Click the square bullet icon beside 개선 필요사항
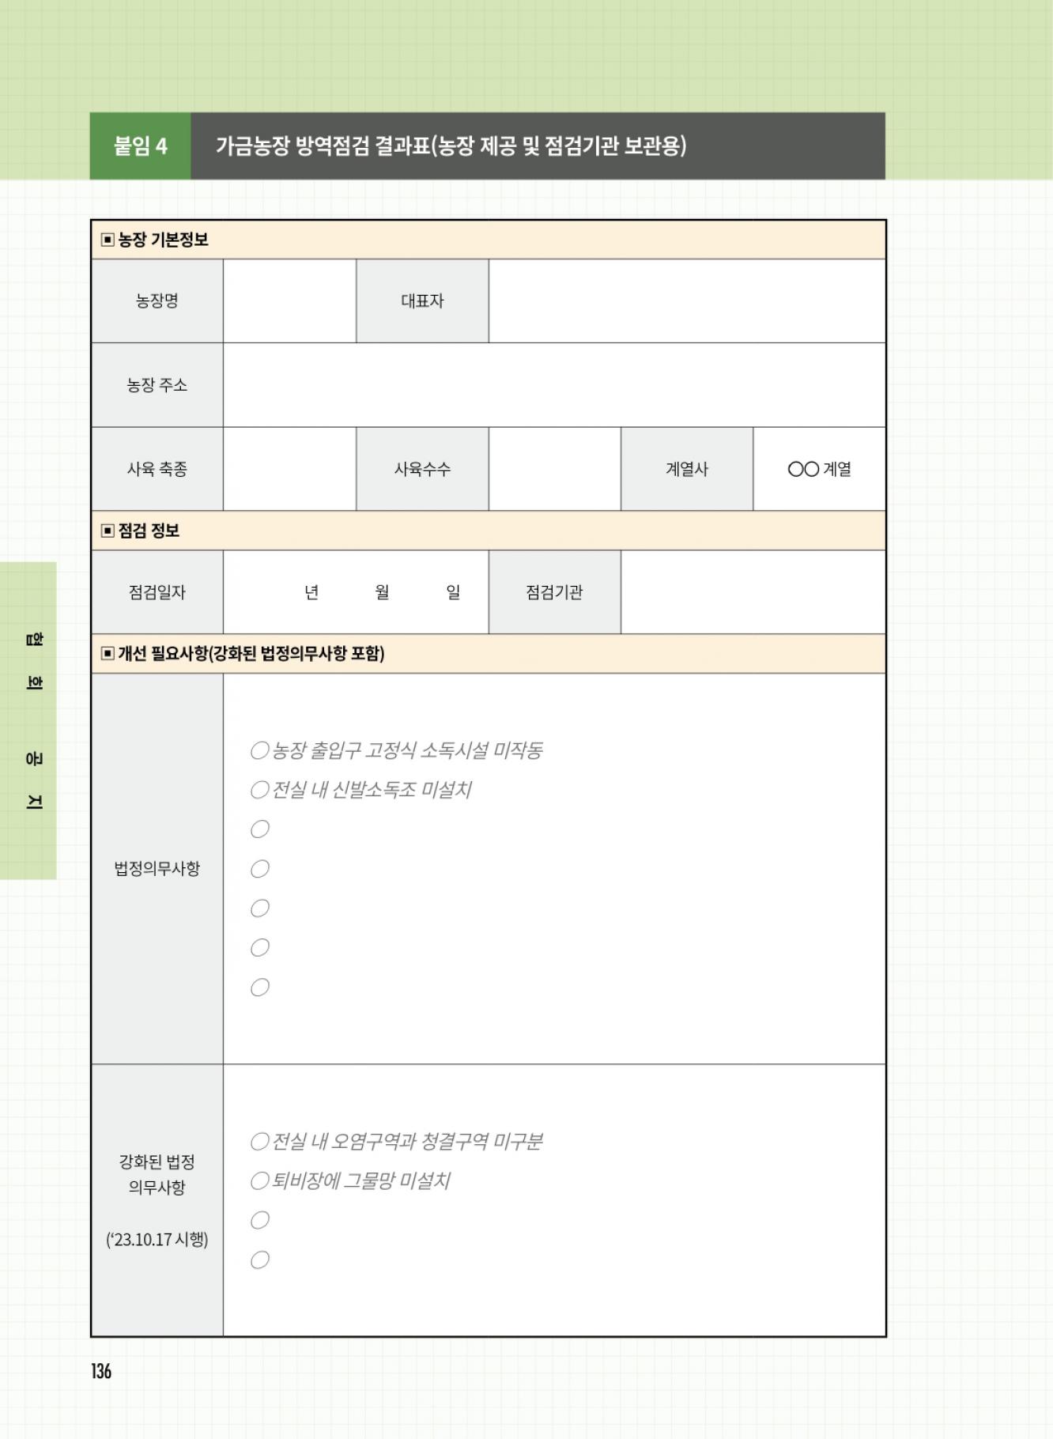Image resolution: width=1053 pixels, height=1439 pixels. click(x=108, y=654)
